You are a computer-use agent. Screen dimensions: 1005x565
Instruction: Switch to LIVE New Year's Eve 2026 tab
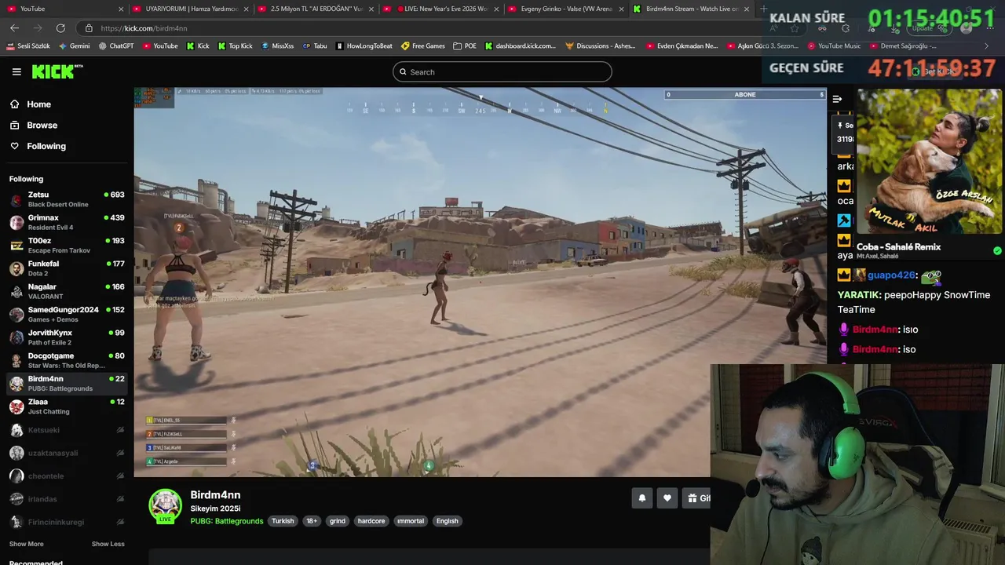tap(440, 9)
